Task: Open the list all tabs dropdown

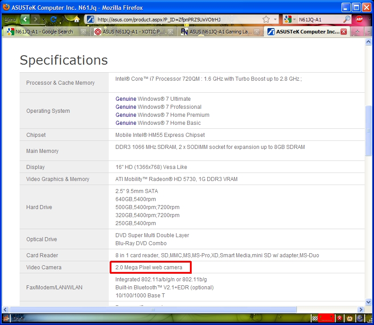Action: click(369, 32)
